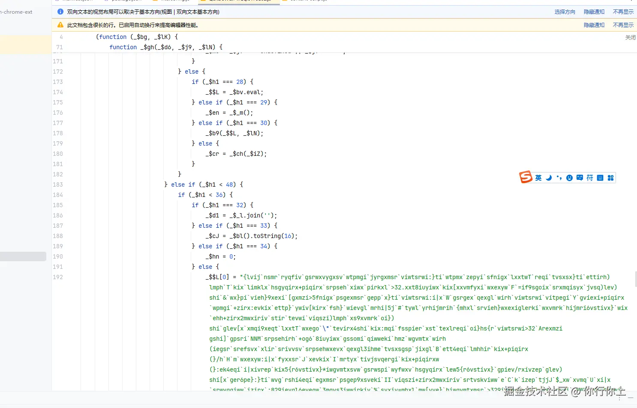Click the yellow warning icon in the long-lines notice
This screenshot has width=637, height=408.
click(x=60, y=25)
